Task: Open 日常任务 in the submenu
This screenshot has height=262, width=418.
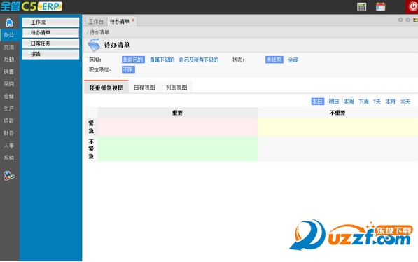Action: click(x=50, y=43)
